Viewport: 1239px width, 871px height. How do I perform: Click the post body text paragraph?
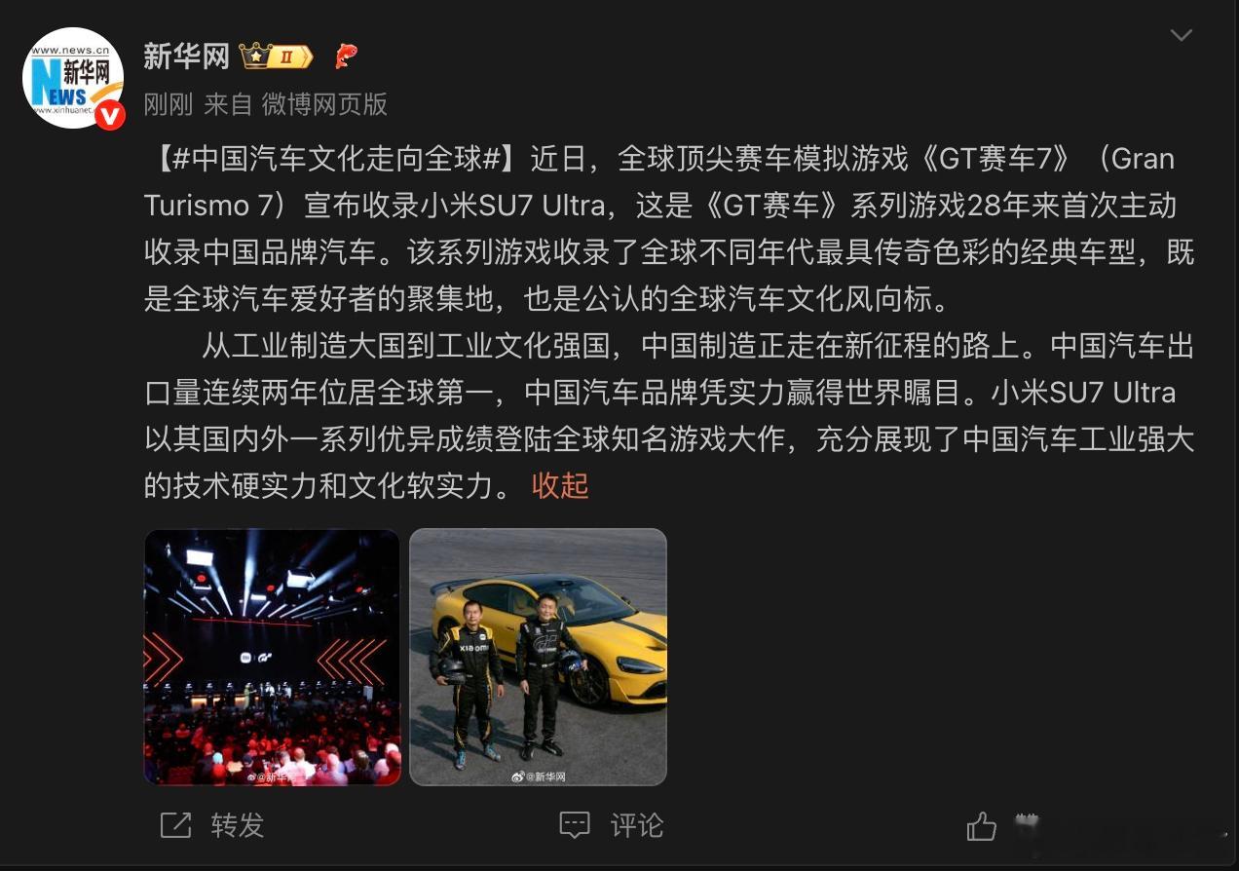(x=669, y=322)
